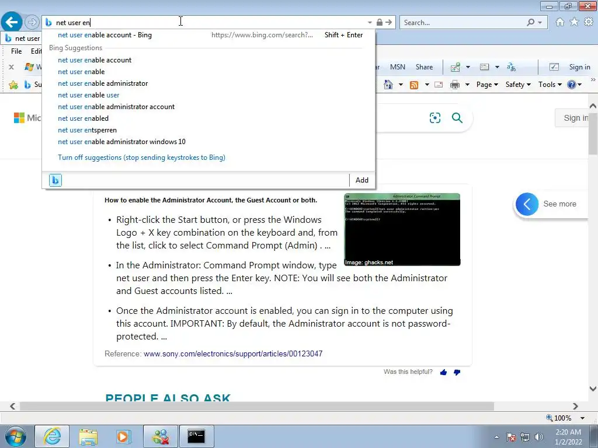Click Share in the Bing toolbar
Image resolution: width=598 pixels, height=448 pixels.
point(424,67)
